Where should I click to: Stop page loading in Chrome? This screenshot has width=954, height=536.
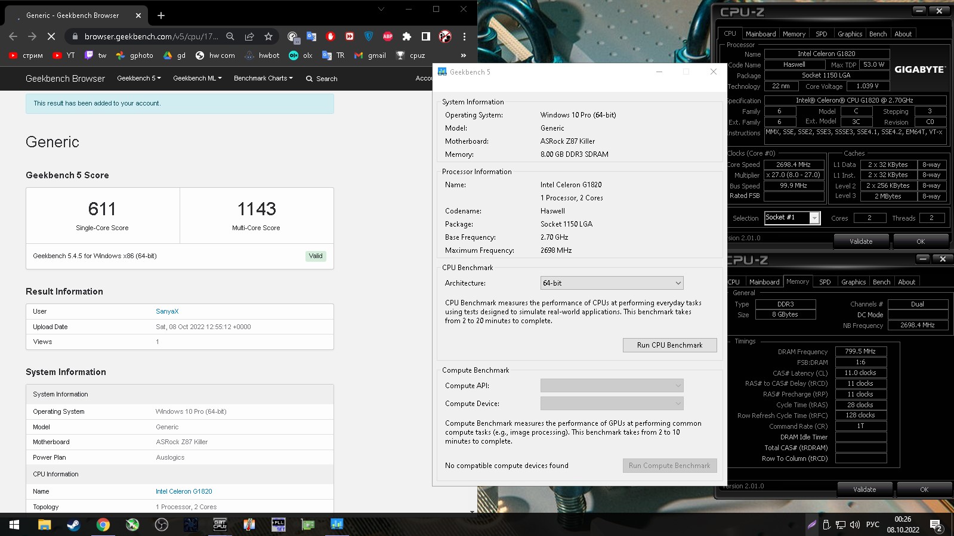[51, 36]
